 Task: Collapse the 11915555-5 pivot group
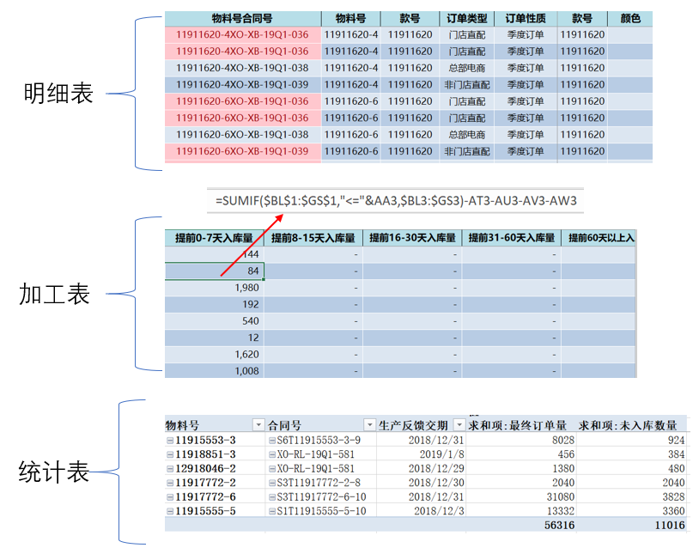coord(169,508)
